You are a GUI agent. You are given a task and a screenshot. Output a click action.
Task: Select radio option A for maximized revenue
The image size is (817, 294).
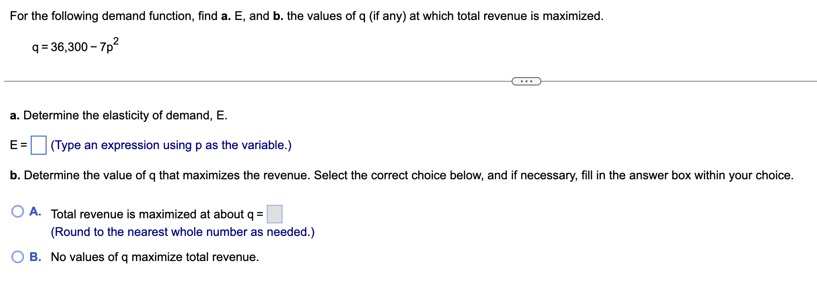point(17,211)
